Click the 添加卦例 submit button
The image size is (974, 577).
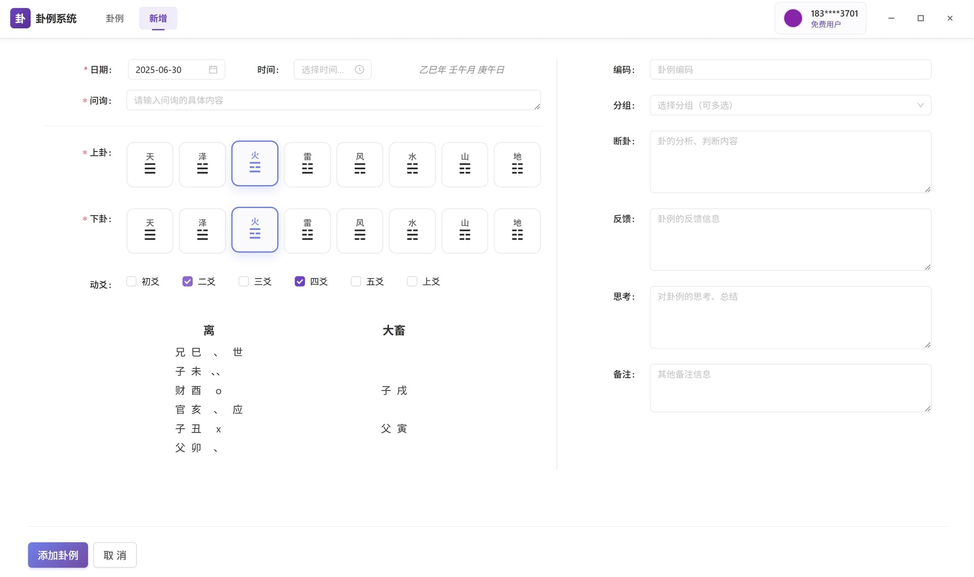pos(57,555)
